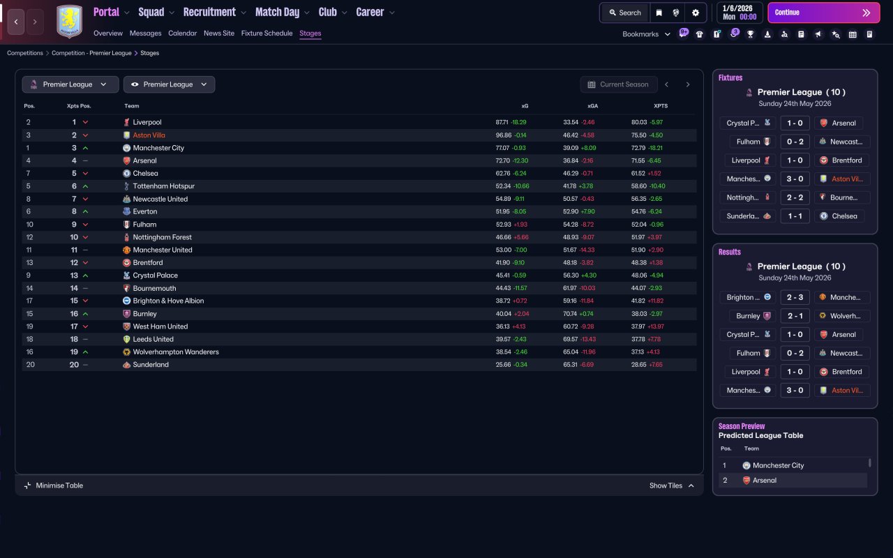Switch to the Calendar tab
The height and width of the screenshot is (558, 893).
point(183,33)
